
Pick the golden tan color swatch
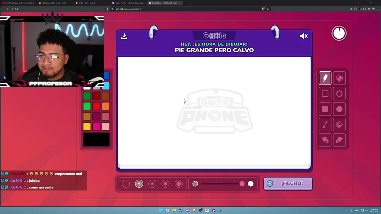87,116
